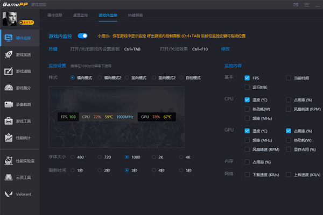Enable the CPU 占用率 (%) checkbox
The image size is (323, 215).
click(x=289, y=100)
